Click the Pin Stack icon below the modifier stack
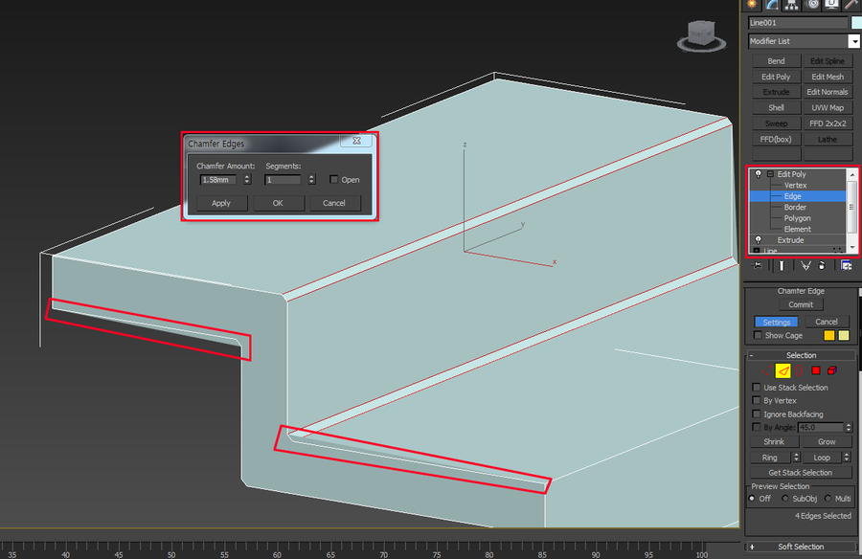The width and height of the screenshot is (862, 559). [x=758, y=266]
